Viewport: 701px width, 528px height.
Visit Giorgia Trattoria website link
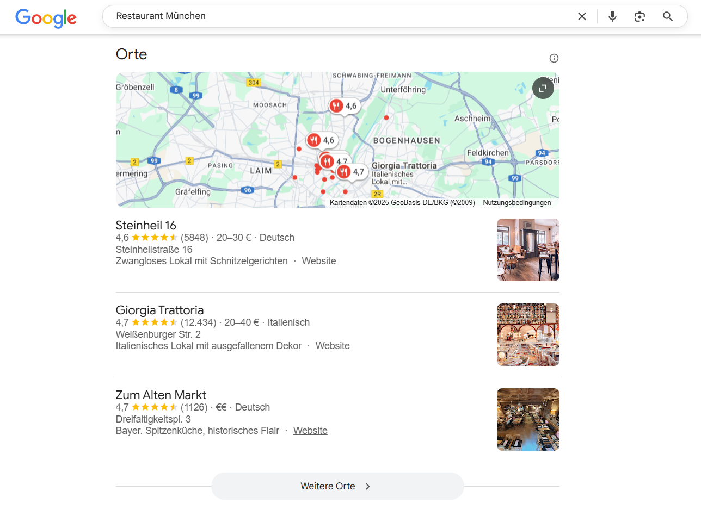tap(332, 346)
